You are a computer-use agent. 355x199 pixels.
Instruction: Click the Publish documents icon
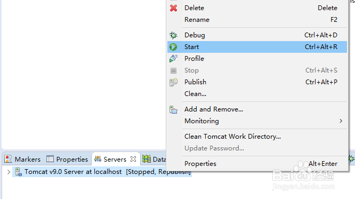pyautogui.click(x=173, y=82)
